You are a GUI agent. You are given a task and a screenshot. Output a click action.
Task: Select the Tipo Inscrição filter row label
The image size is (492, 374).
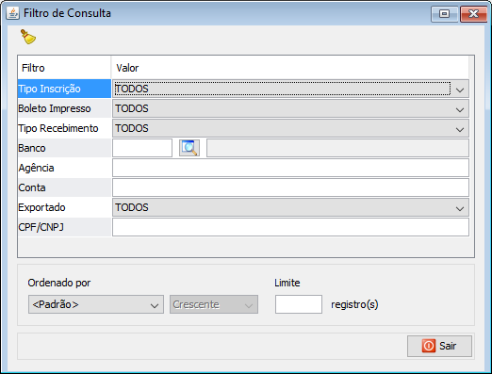pos(64,89)
